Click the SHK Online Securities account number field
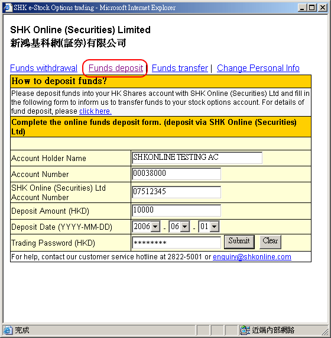This screenshot has height=338, width=331. tap(176, 192)
